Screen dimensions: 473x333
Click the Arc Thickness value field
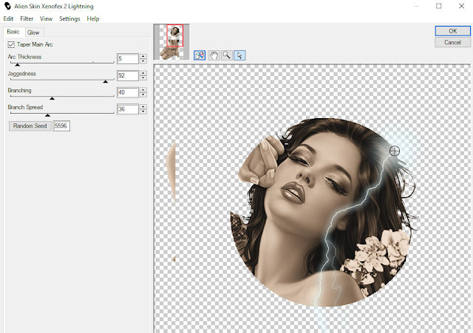coord(128,59)
